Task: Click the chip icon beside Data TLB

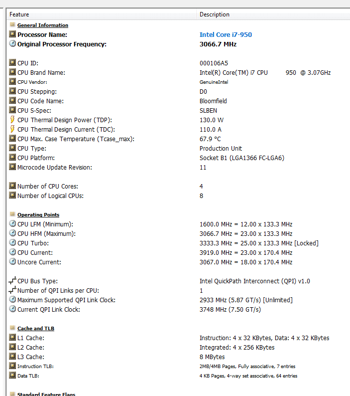Action: pyautogui.click(x=12, y=375)
